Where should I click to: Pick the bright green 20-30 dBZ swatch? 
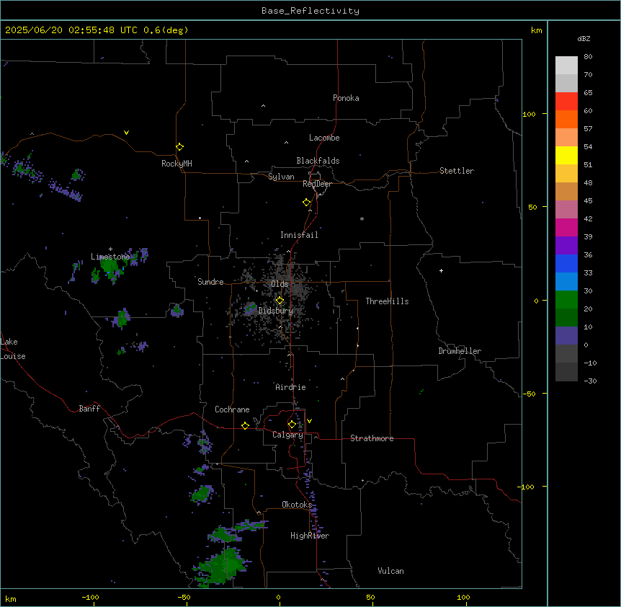tap(566, 300)
